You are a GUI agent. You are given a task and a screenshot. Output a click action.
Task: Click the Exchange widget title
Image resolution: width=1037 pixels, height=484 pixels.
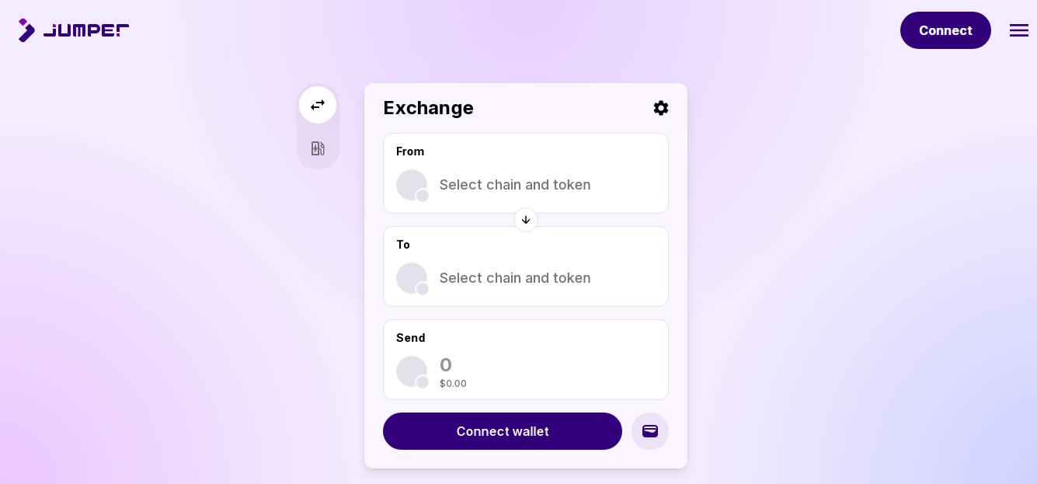[x=428, y=108]
